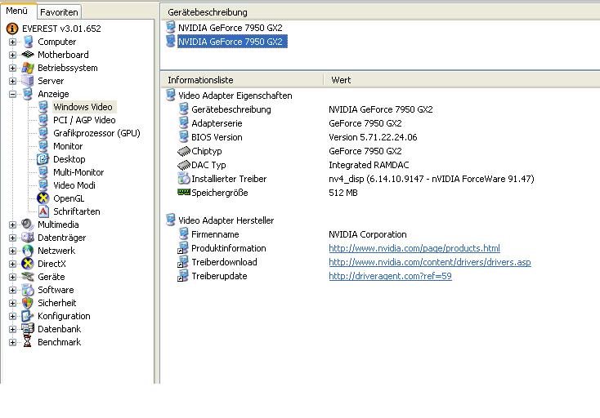Switch to the Favoriten tab

pos(59,12)
